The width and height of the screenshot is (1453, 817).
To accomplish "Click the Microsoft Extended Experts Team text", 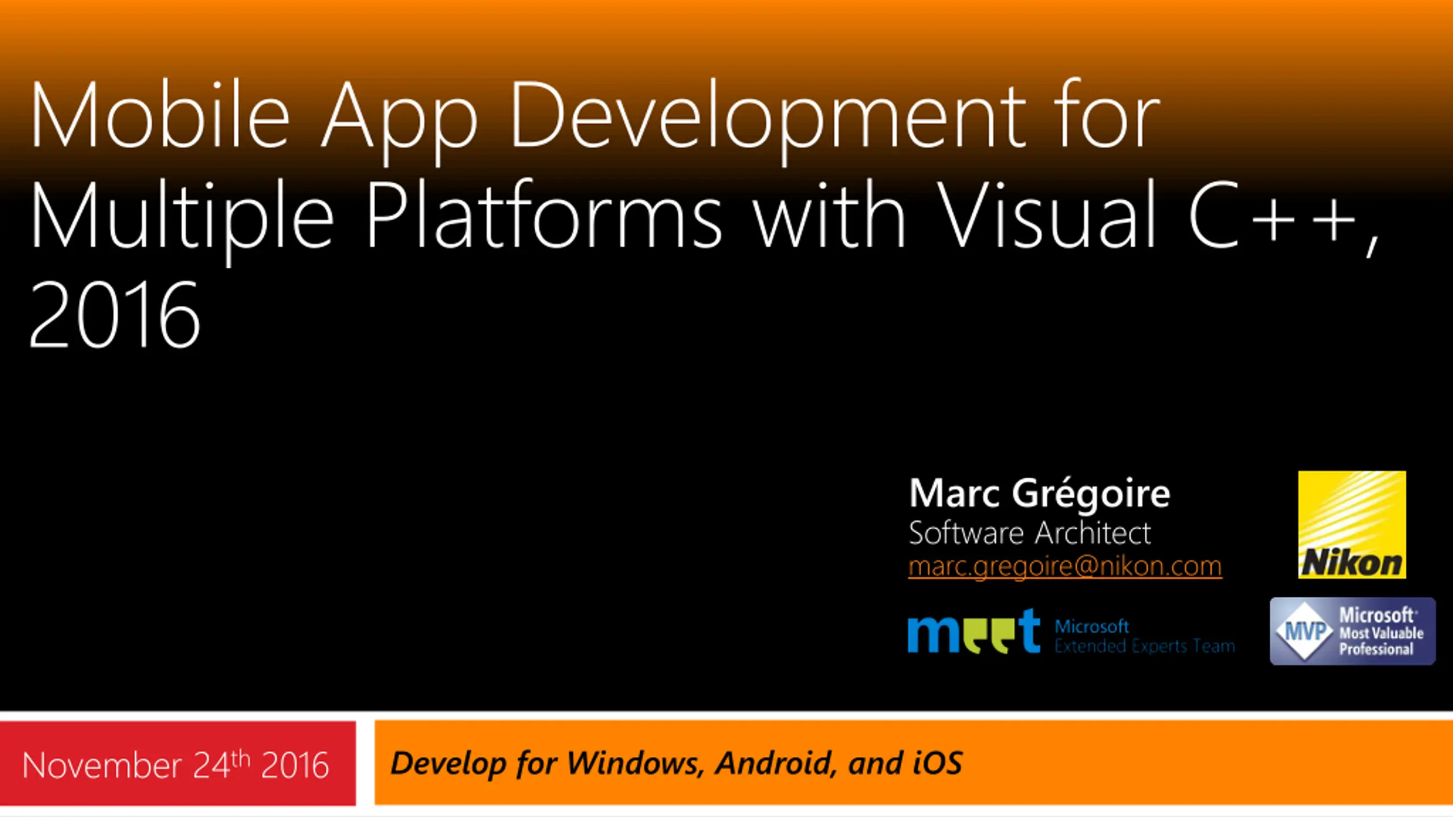I will coord(1144,636).
